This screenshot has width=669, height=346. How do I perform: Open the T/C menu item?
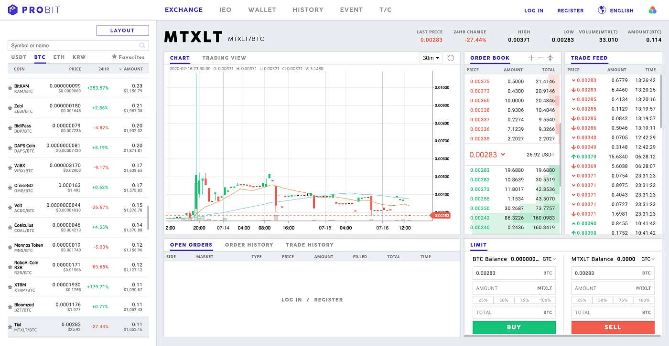click(x=386, y=10)
